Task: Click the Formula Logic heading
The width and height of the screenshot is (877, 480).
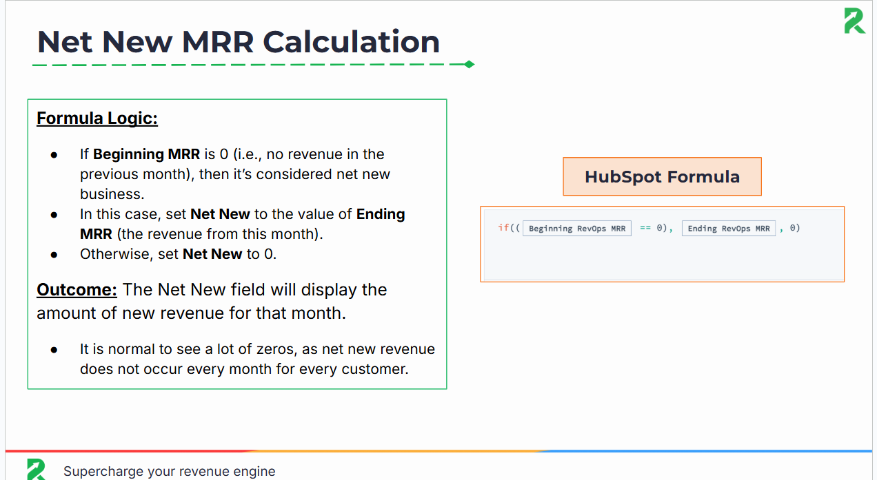Action: [97, 118]
